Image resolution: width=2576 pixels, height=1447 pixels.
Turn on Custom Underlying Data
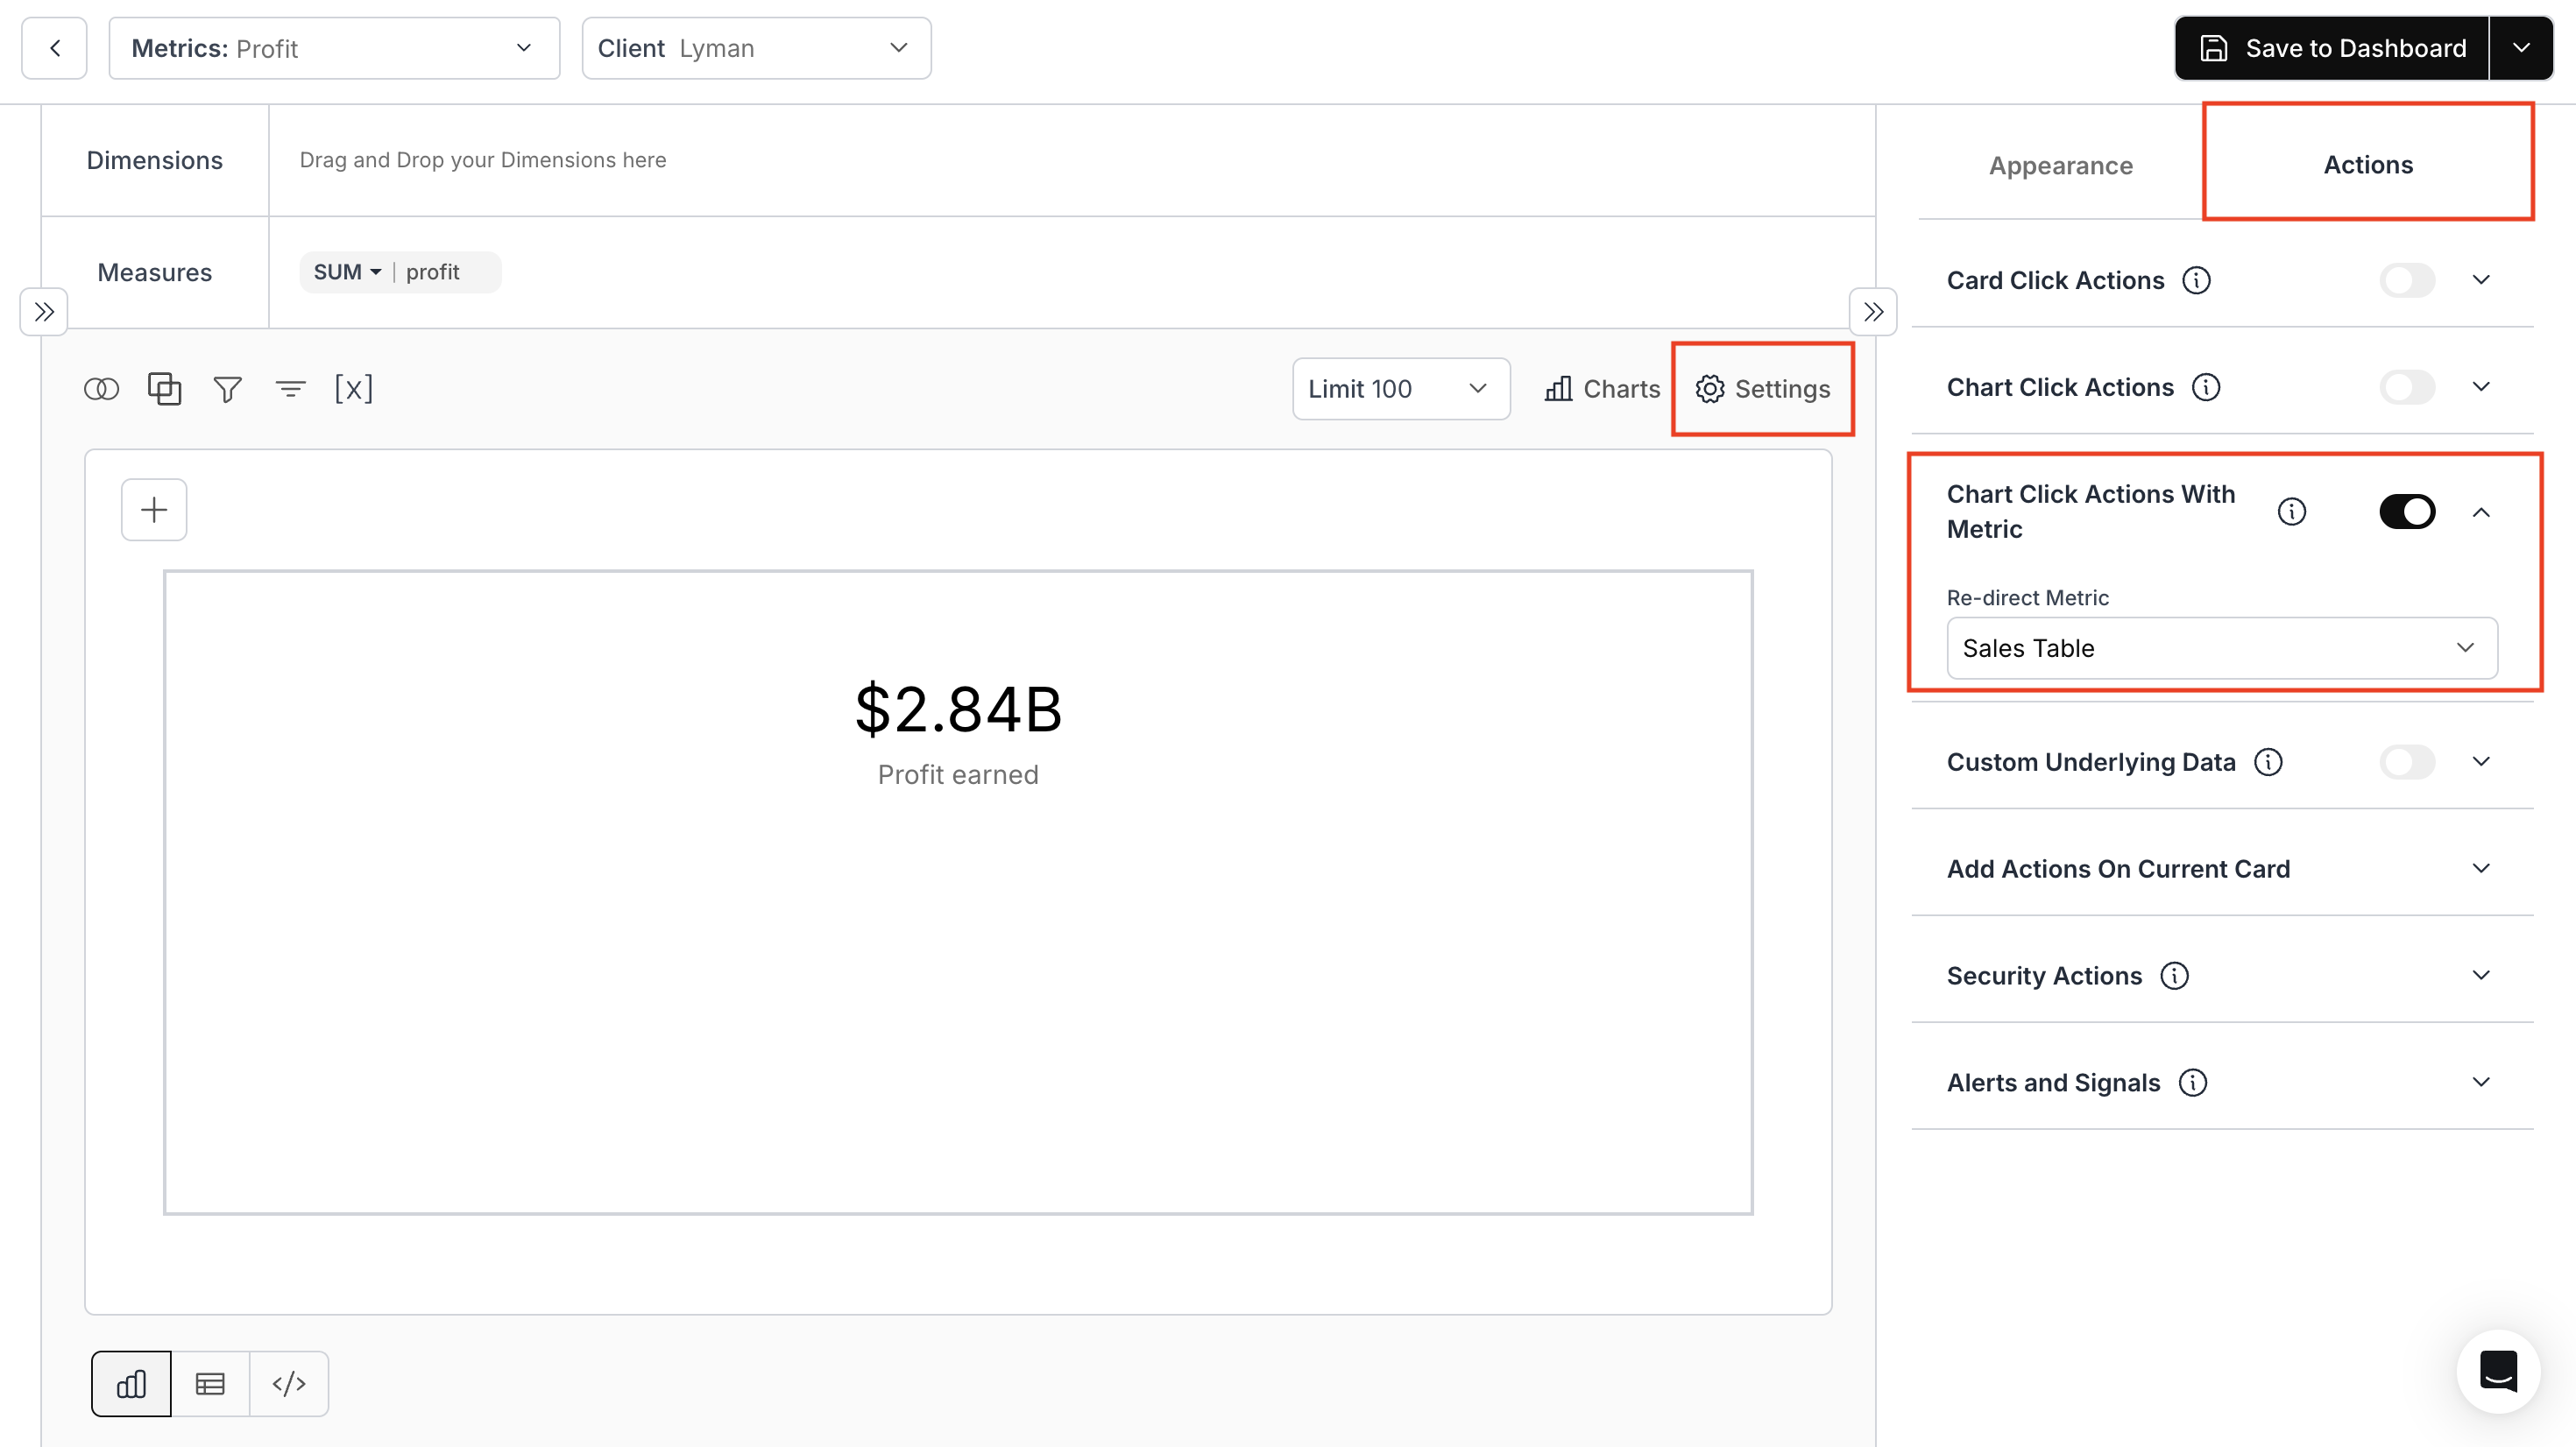[x=2407, y=761]
